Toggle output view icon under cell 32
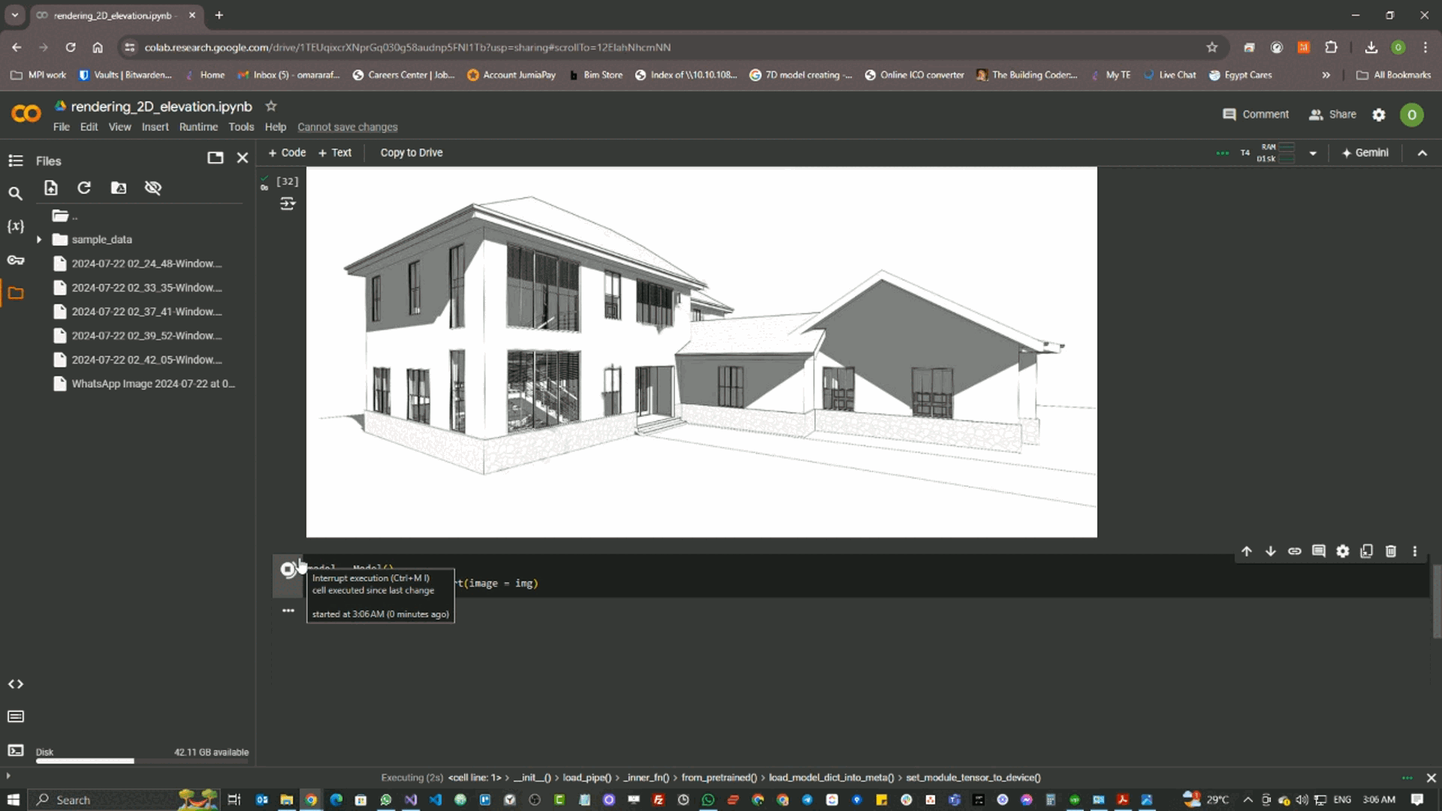Screen dimensions: 1442x811 click(x=288, y=204)
